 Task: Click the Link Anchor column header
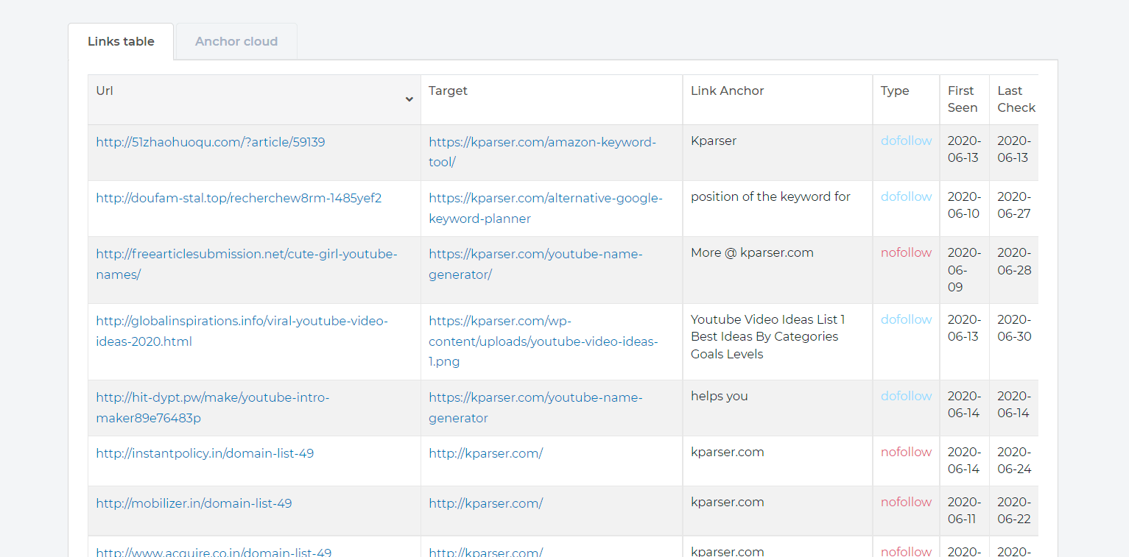[728, 91]
